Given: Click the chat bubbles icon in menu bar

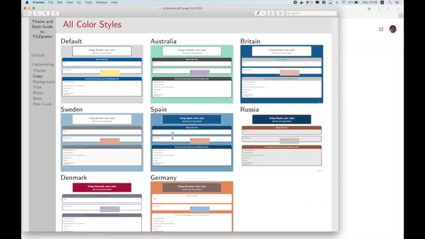Looking at the screenshot, I should tap(317, 3).
